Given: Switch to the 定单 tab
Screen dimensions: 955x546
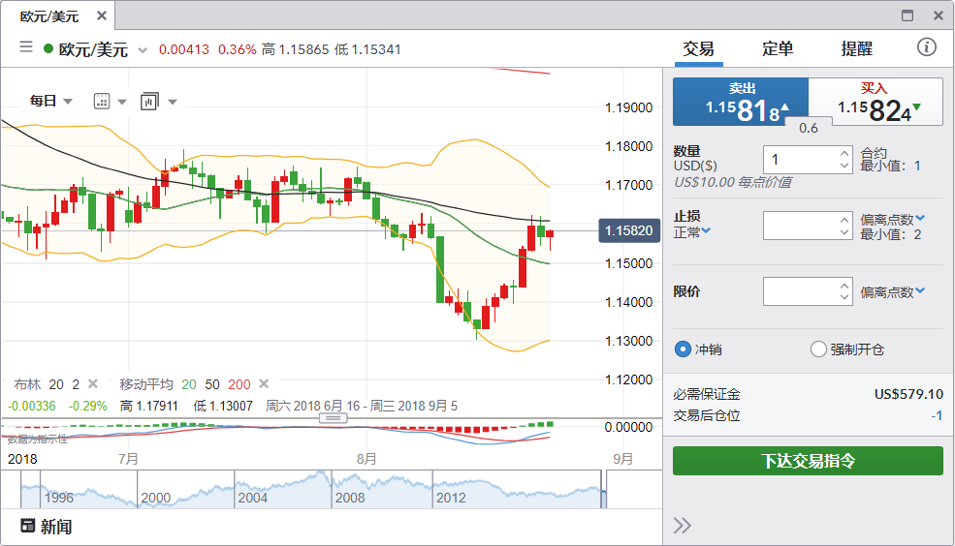Looking at the screenshot, I should 778,48.
